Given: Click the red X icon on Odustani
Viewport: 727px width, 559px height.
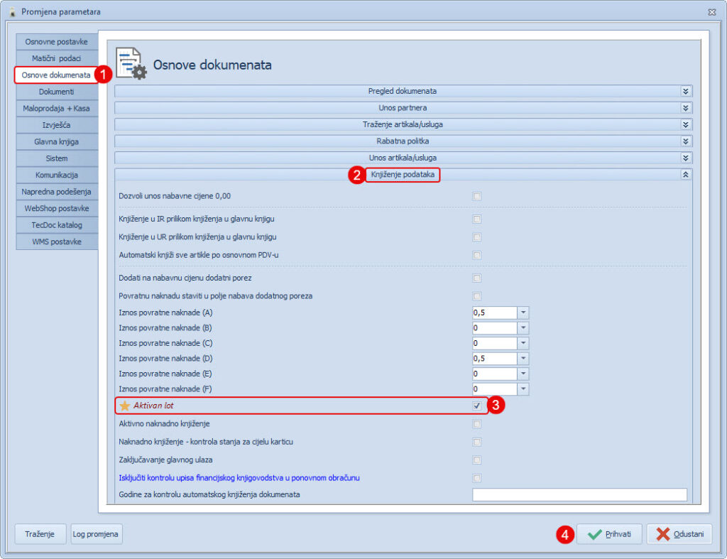Looking at the screenshot, I should (663, 535).
